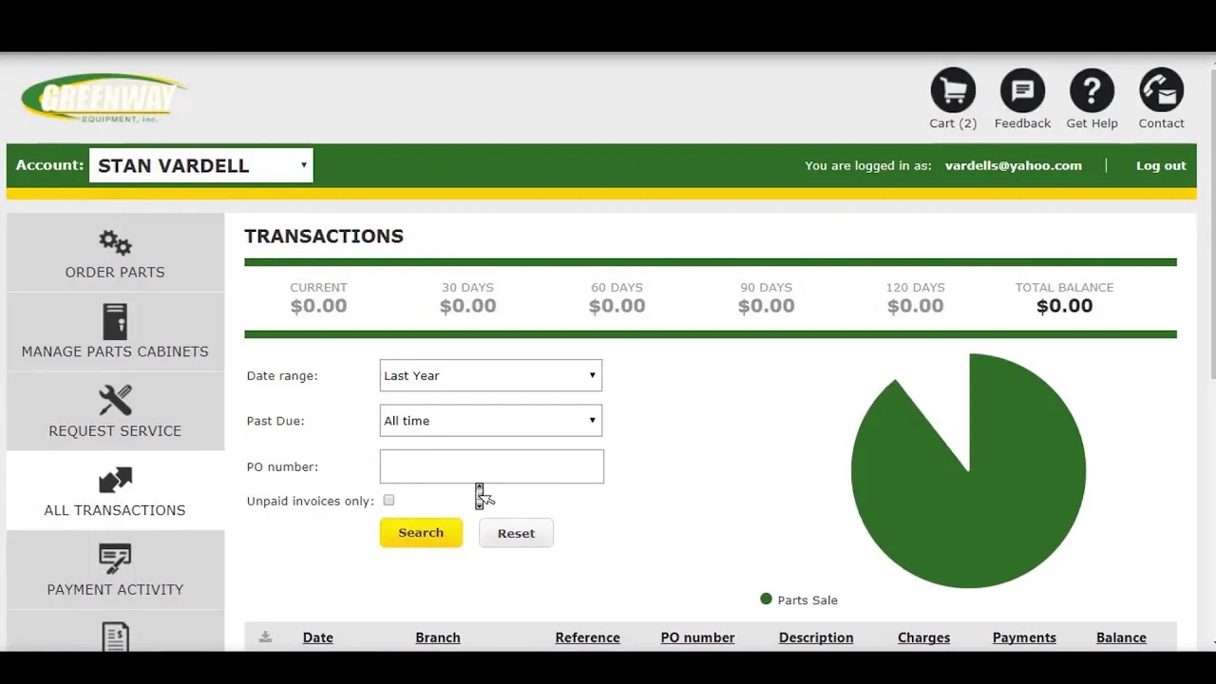Click the TOTAL BALANCE $0.00 value

click(1064, 306)
